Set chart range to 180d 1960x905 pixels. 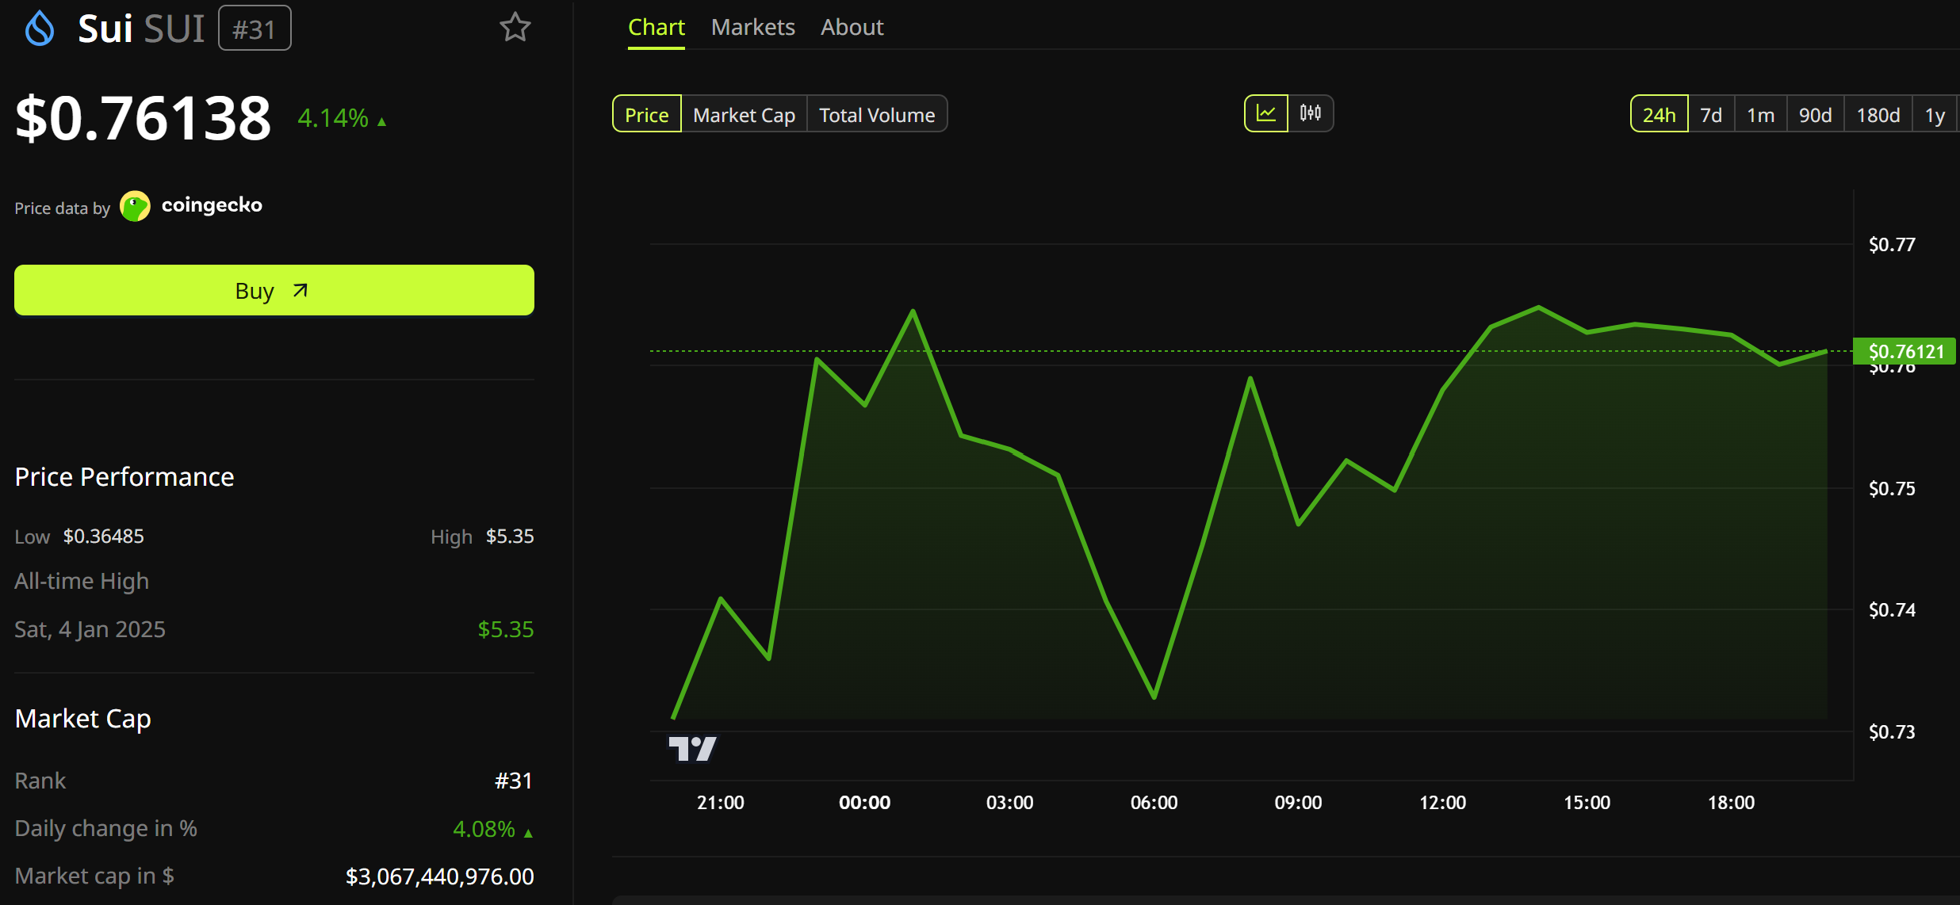click(x=1878, y=114)
